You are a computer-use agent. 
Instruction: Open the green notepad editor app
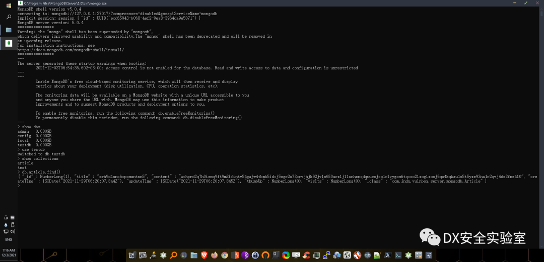(377, 255)
